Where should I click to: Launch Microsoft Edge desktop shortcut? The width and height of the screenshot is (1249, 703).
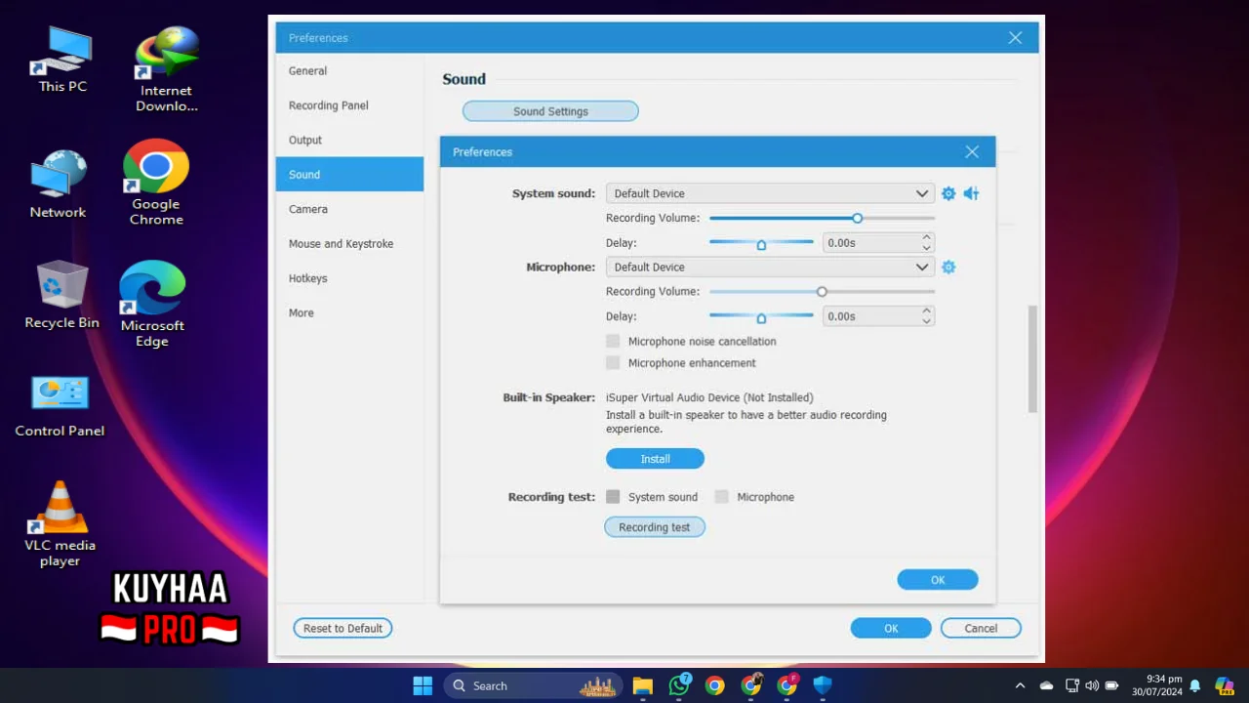(x=152, y=304)
